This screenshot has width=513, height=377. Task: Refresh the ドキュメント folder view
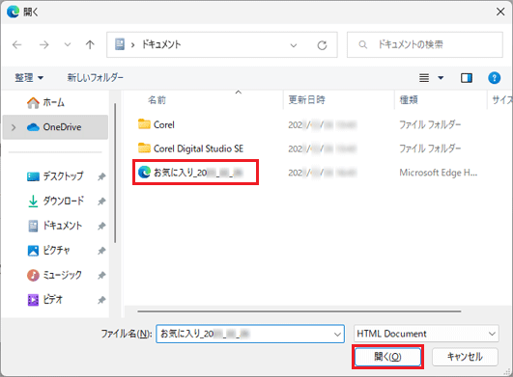click(322, 45)
